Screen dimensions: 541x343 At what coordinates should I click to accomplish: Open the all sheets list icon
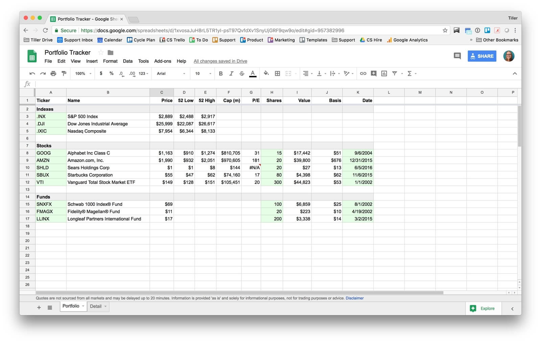tap(50, 308)
